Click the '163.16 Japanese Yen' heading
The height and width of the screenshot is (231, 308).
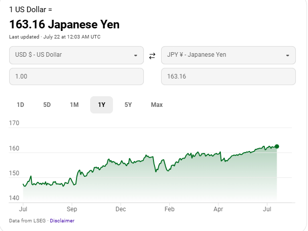64,24
